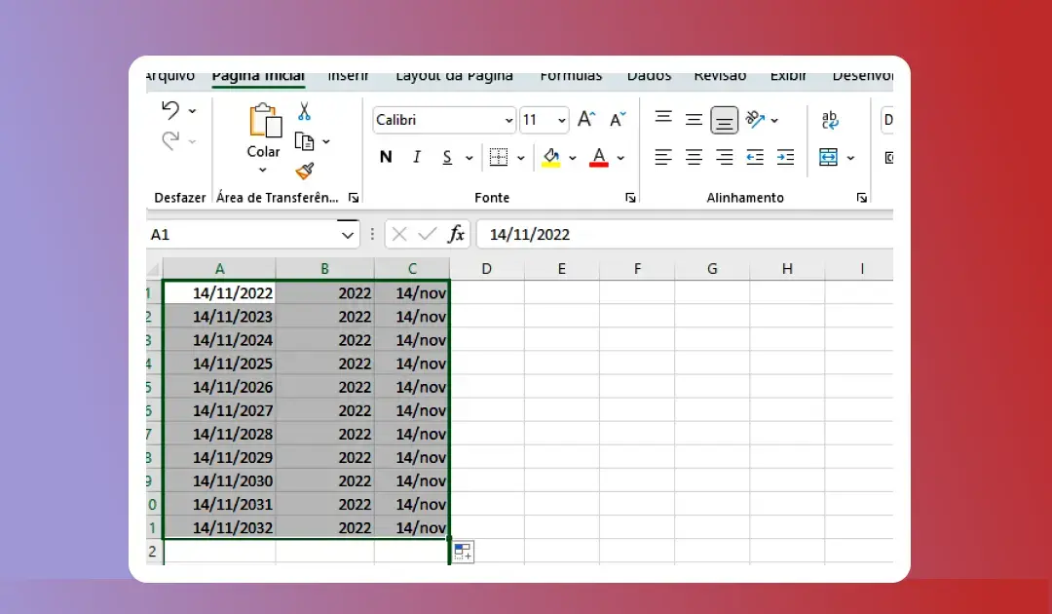
Task: Select the Format Painter (Pincel de Formatação) icon
Action: pos(304,172)
